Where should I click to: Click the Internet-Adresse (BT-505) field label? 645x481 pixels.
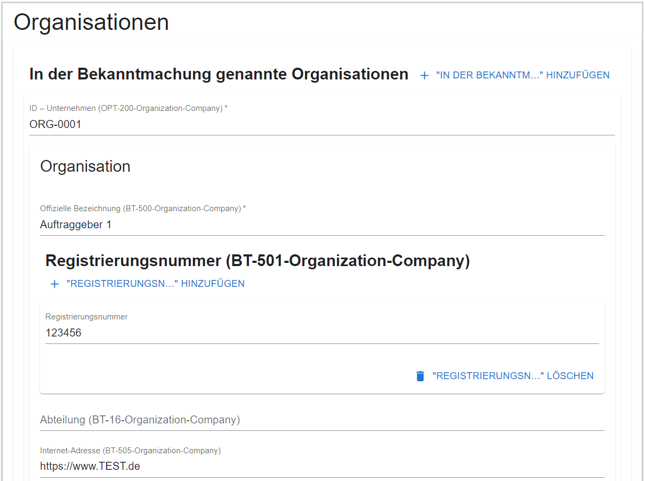click(x=130, y=451)
